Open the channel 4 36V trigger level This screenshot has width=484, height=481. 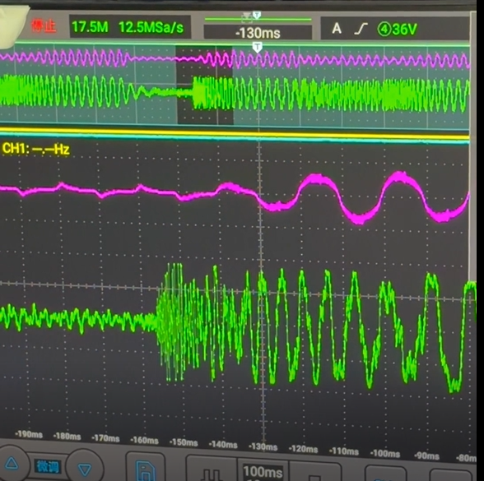[x=398, y=30]
